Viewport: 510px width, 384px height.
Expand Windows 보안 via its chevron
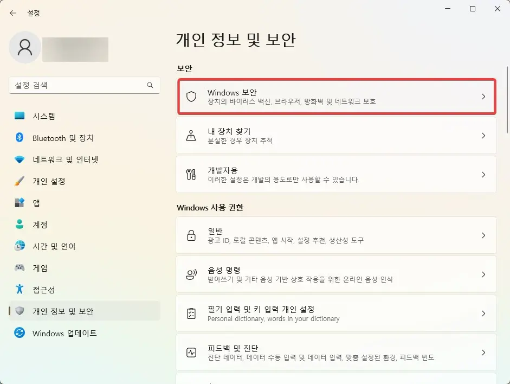[483, 97]
